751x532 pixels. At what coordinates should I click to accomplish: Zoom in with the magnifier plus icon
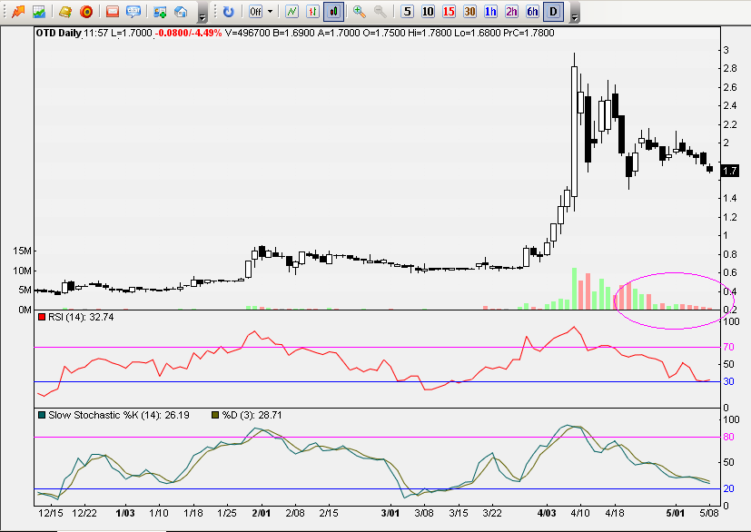click(360, 12)
